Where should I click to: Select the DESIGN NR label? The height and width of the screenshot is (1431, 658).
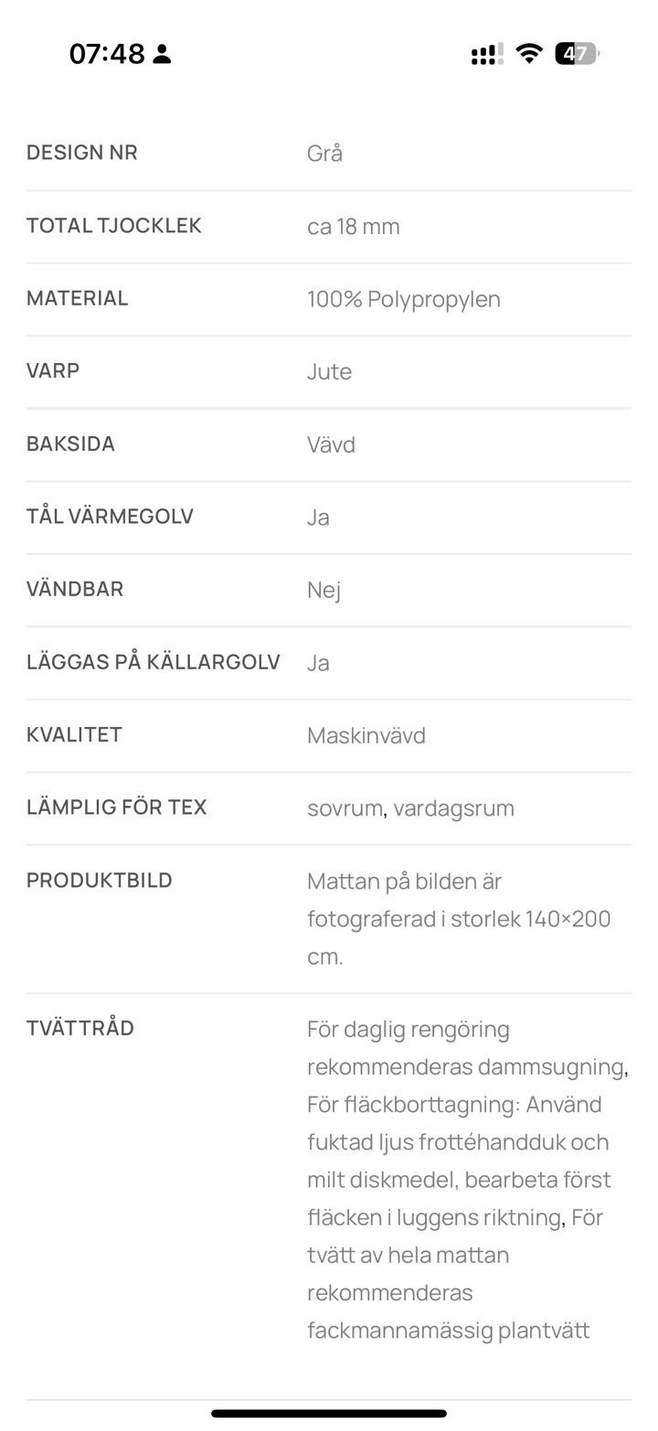tap(82, 153)
